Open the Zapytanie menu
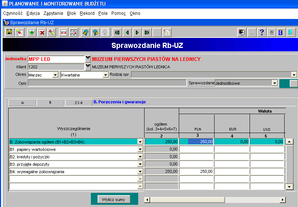298x207 pixels. click(x=53, y=13)
